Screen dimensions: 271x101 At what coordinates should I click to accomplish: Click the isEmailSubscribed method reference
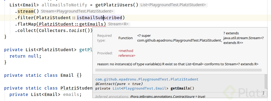point(99,18)
